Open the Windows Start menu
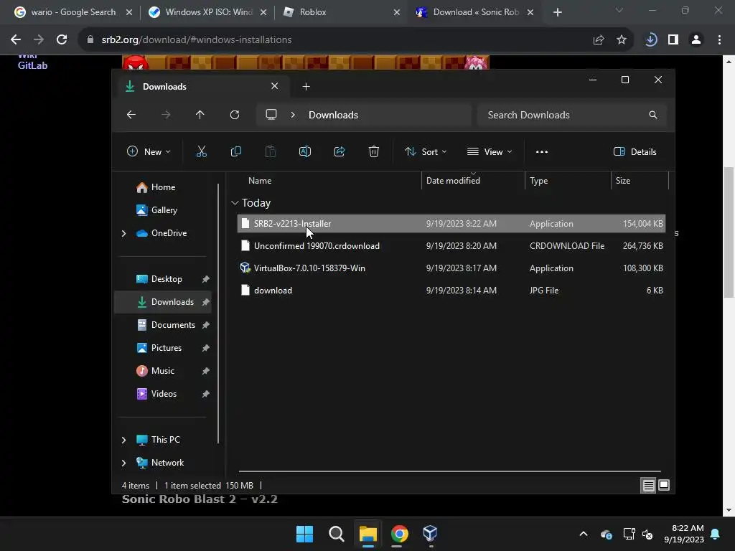The width and height of the screenshot is (735, 551). [x=304, y=534]
